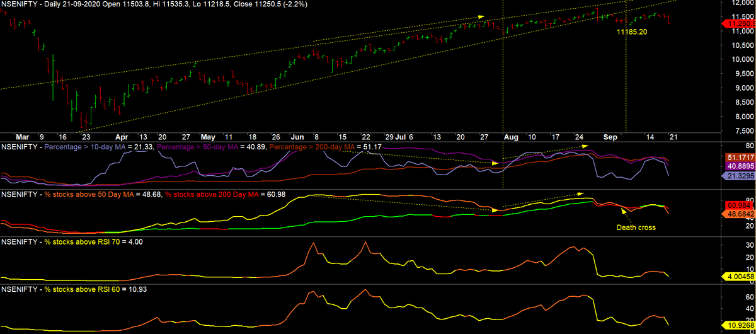Click date label 26 after May
This screenshot has width=756, height=334.
(x=275, y=137)
